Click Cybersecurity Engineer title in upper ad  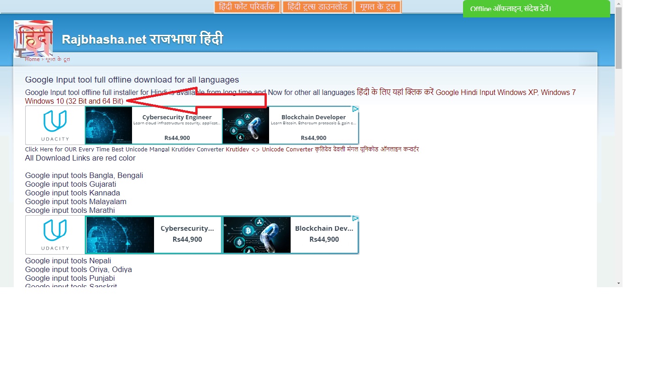(x=177, y=117)
